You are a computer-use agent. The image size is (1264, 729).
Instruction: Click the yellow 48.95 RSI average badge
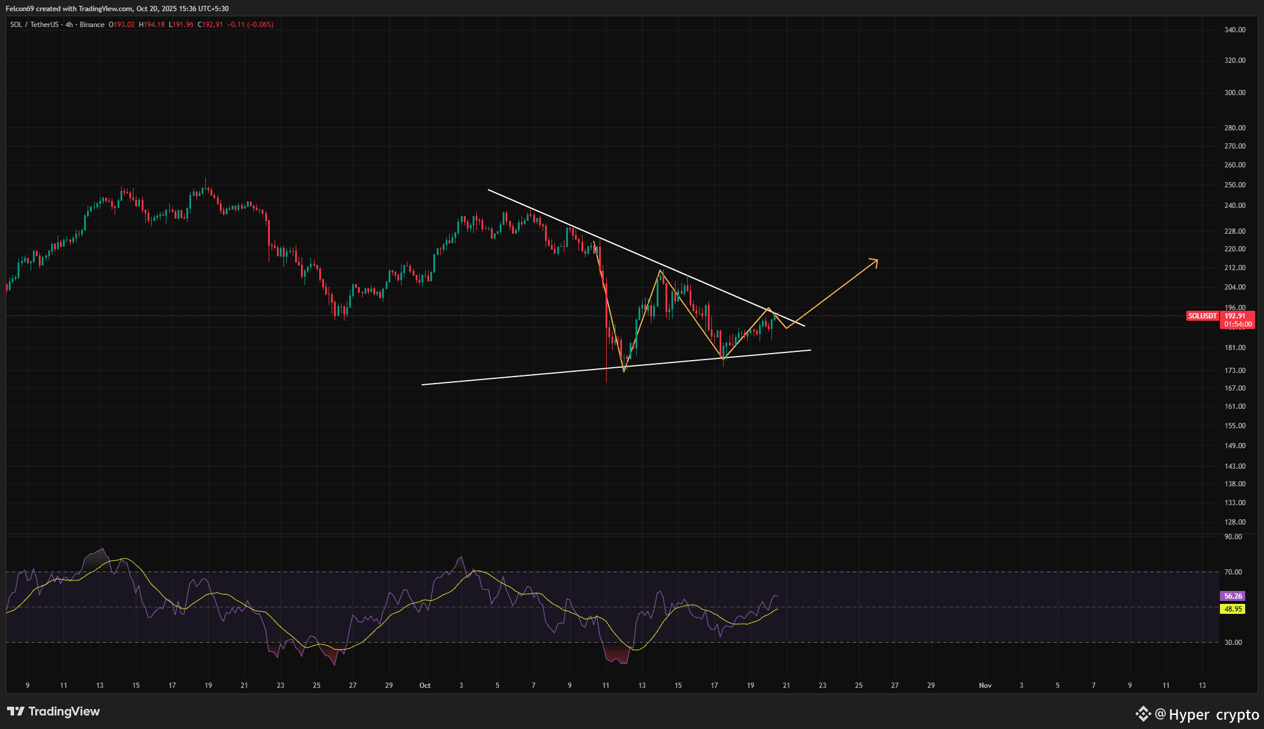click(x=1232, y=609)
